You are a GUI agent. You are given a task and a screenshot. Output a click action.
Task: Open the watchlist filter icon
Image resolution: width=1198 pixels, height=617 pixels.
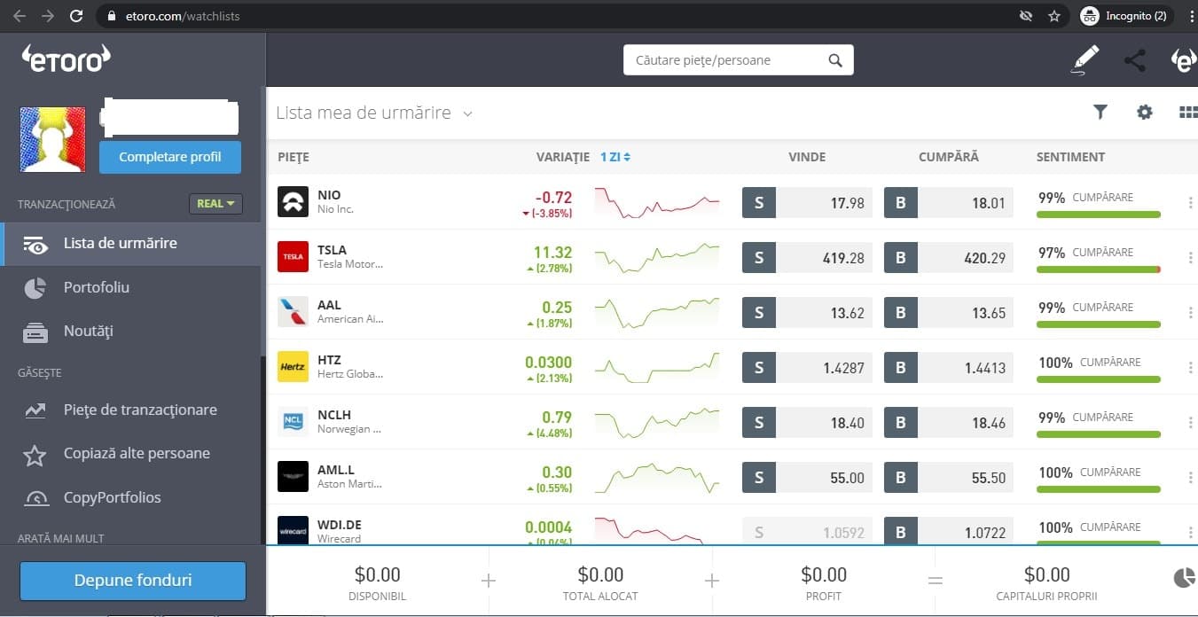[1100, 112]
